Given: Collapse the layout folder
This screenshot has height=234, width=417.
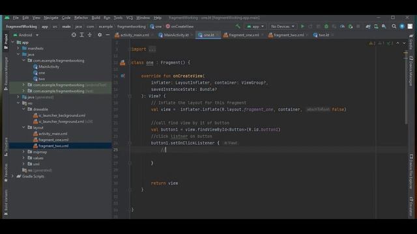Looking at the screenshot, I should click(23, 127).
